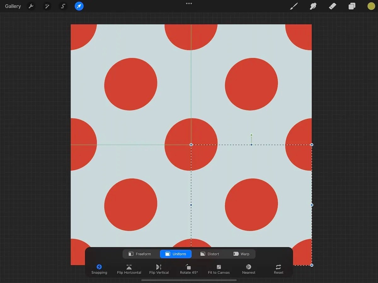Image resolution: width=378 pixels, height=283 pixels.
Task: Rotate the selection by 45 degrees
Action: [x=189, y=269]
